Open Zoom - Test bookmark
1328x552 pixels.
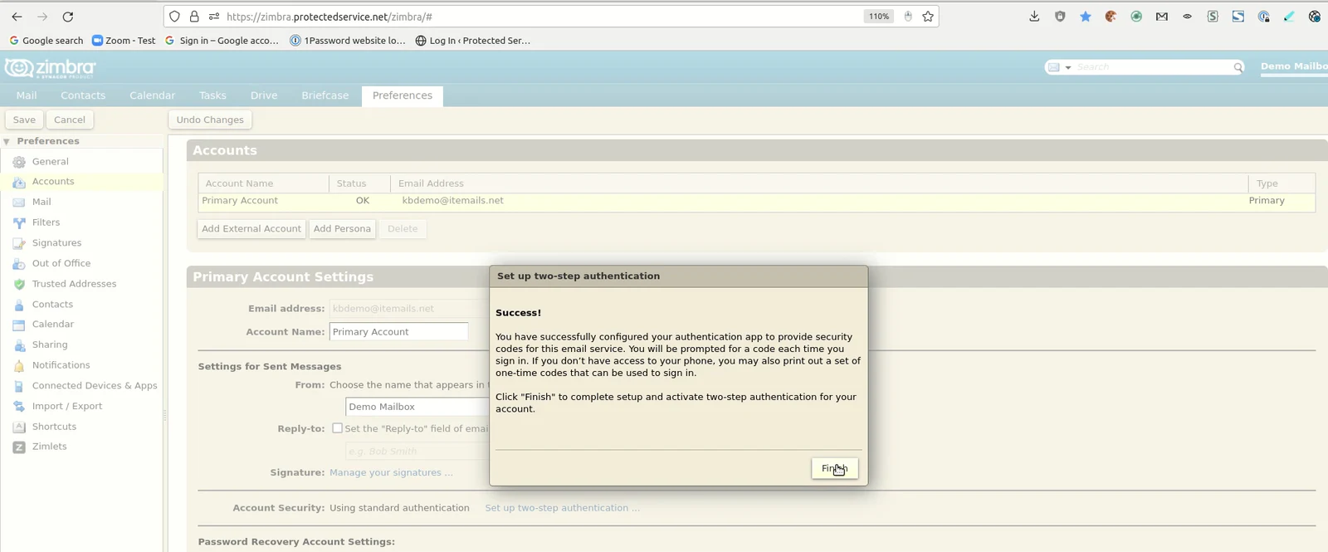pos(124,41)
